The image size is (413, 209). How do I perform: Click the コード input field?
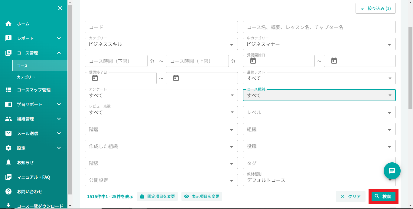coord(161,27)
